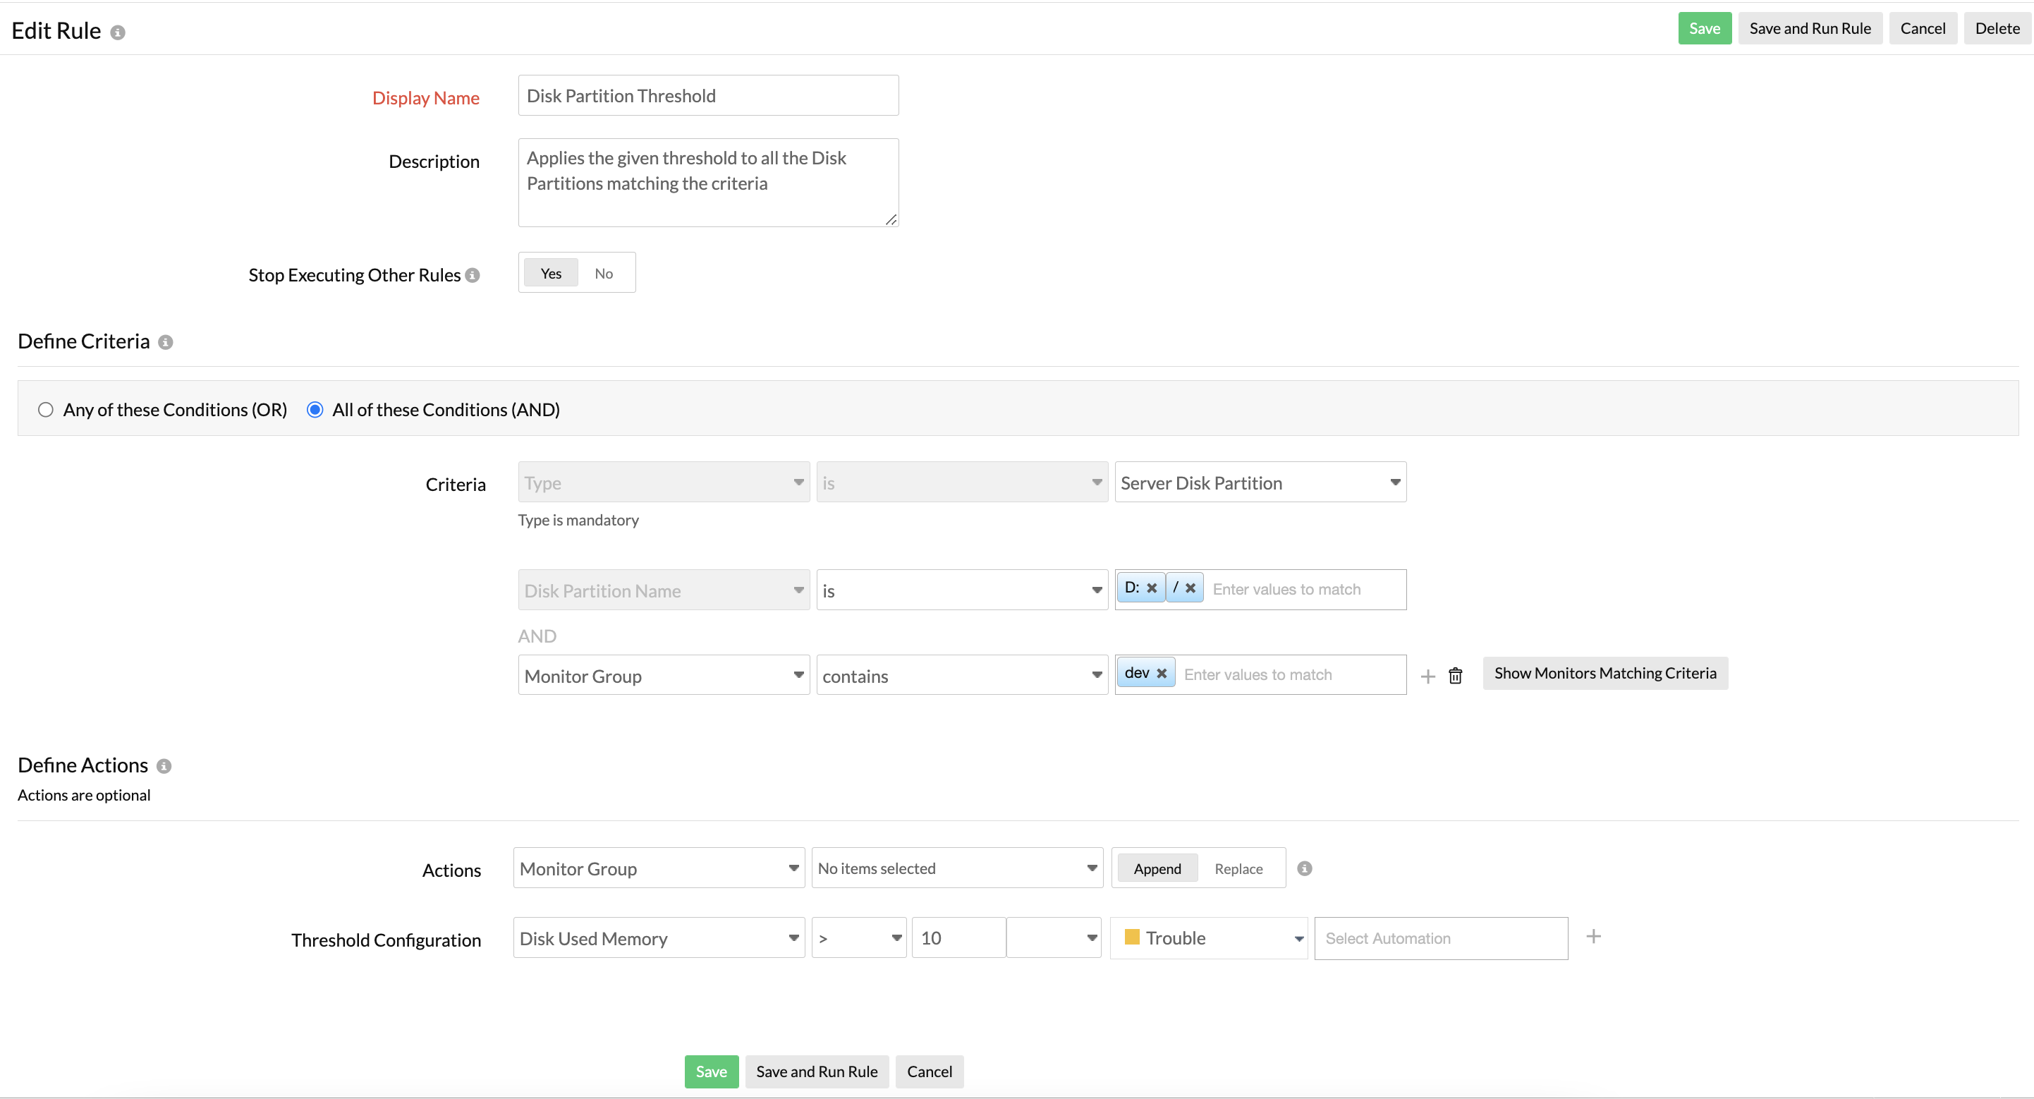The image size is (2034, 1099).
Task: Add new criteria row with plus icon
Action: 1427,676
